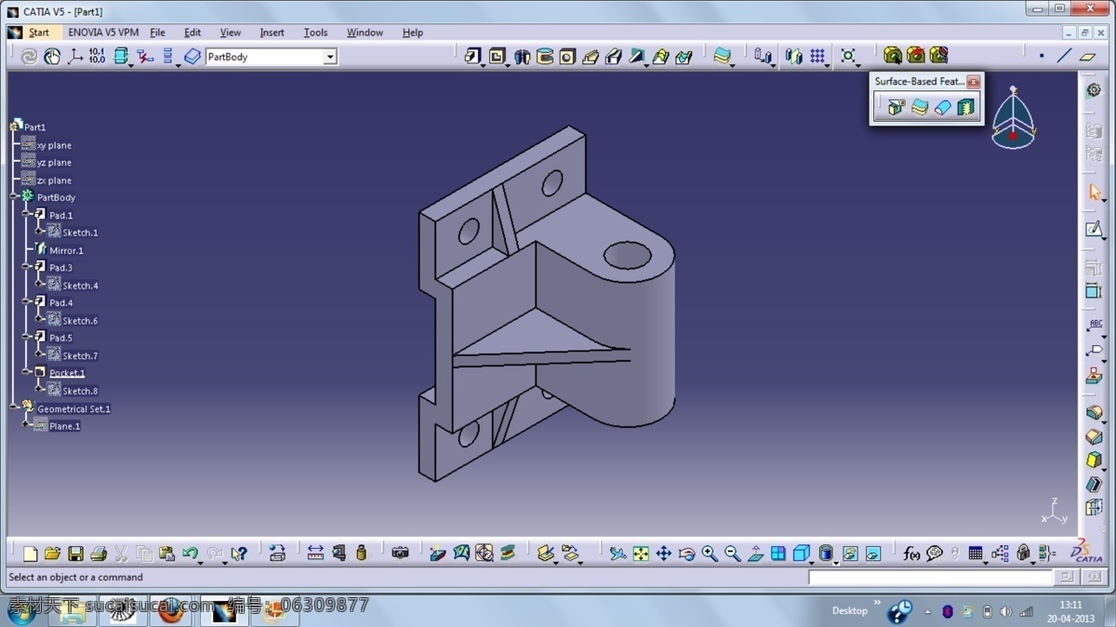The image size is (1116, 627).
Task: Select the Point reference element icon
Action: [x=1042, y=56]
